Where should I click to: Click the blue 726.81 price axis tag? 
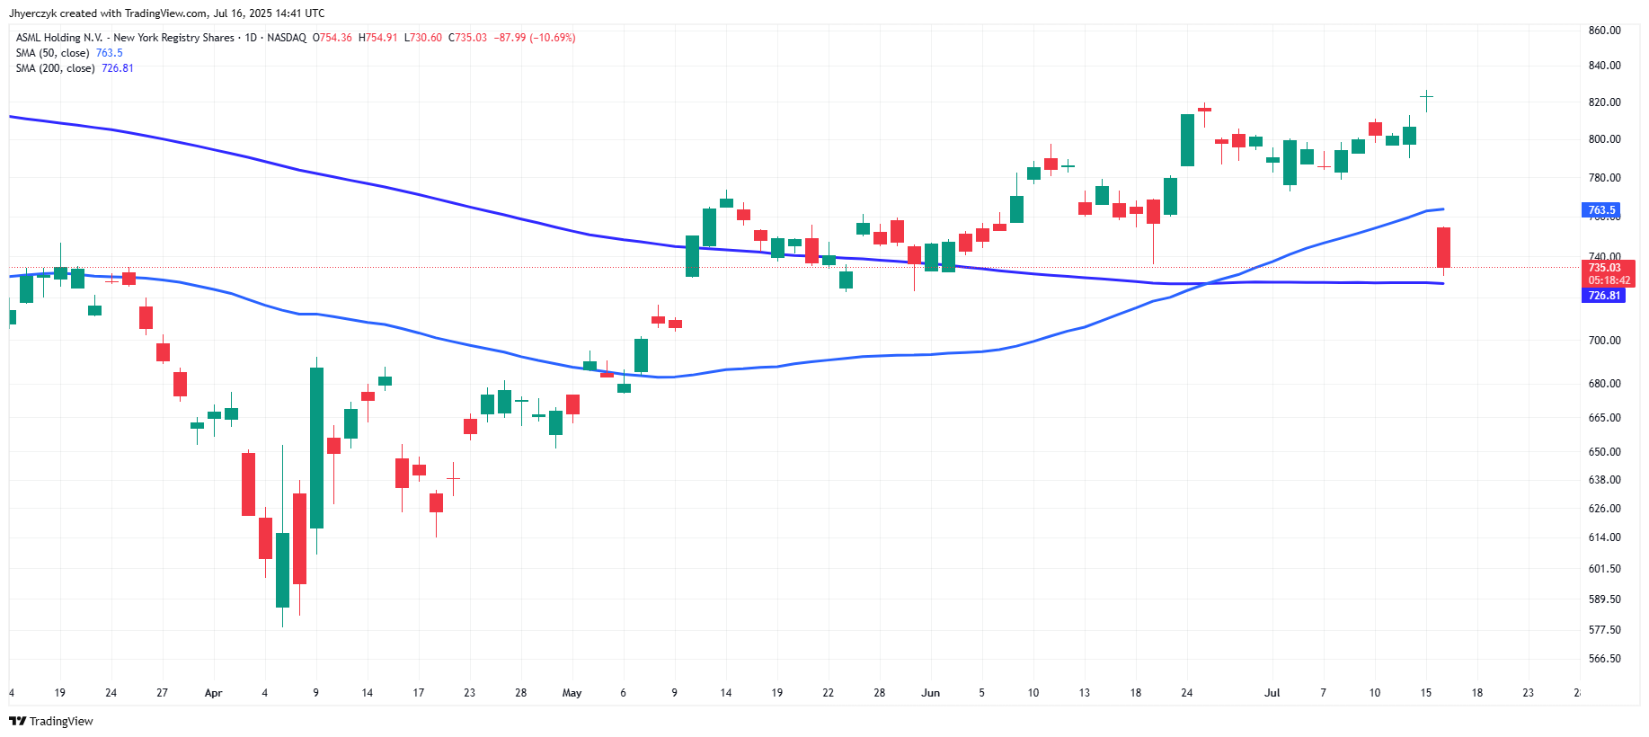point(1603,296)
